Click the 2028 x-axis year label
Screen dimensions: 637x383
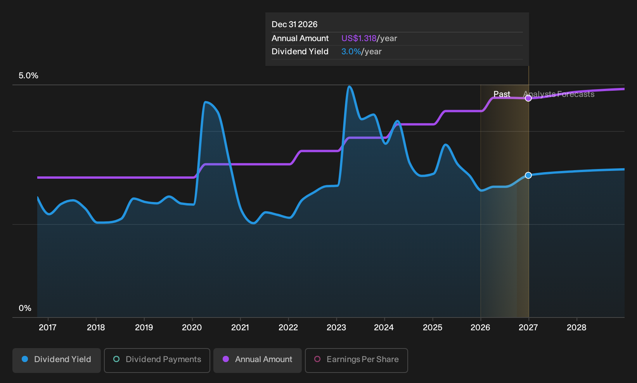(576, 328)
